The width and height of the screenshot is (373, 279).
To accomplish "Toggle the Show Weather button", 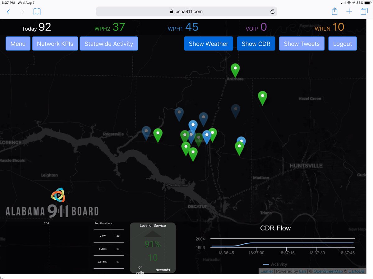I will coord(209,44).
